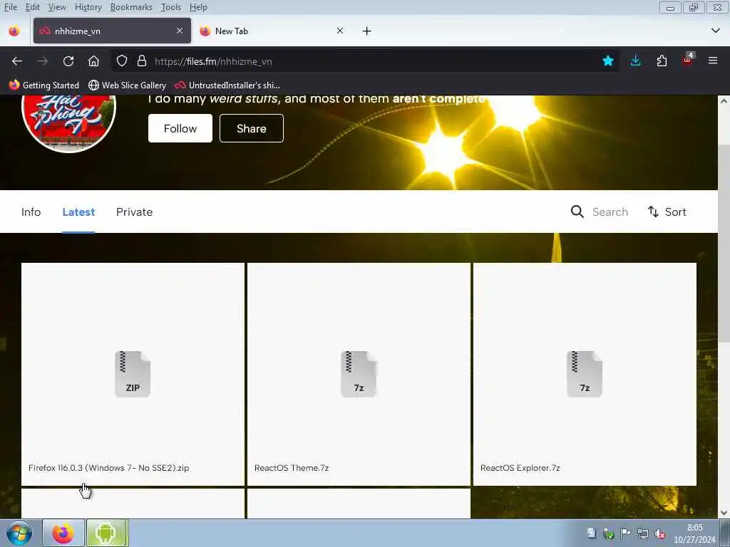The width and height of the screenshot is (730, 547).
Task: View site security lock info
Action: coord(142,61)
